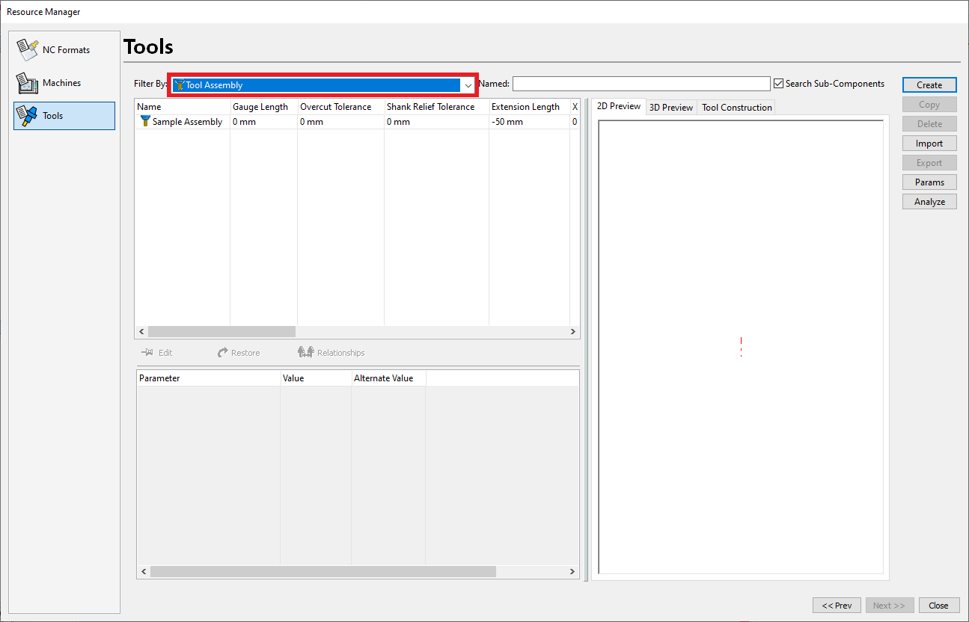Click Sample Assembly's Gauge Length 0 mm cell

pyautogui.click(x=263, y=122)
